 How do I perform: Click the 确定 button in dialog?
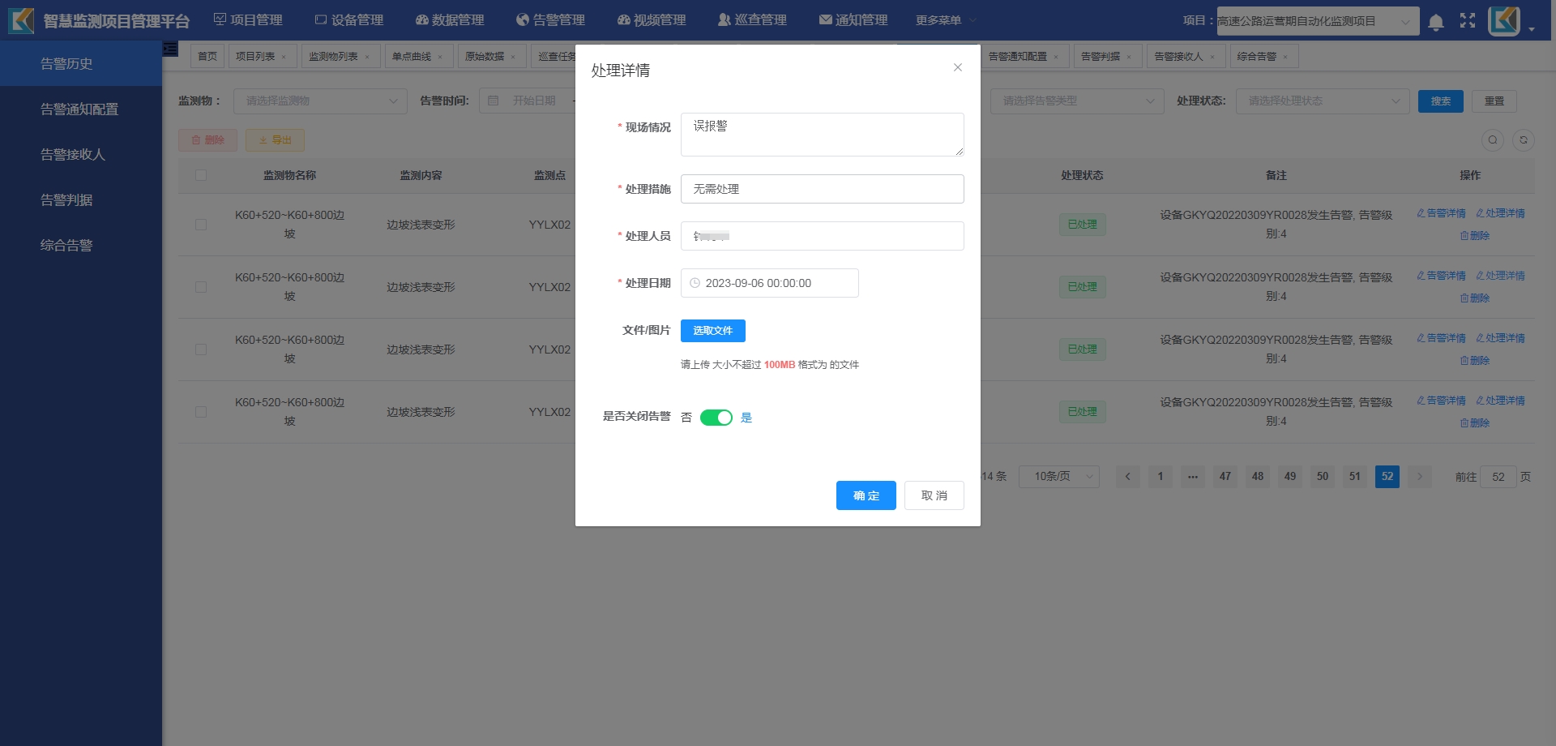pos(866,495)
